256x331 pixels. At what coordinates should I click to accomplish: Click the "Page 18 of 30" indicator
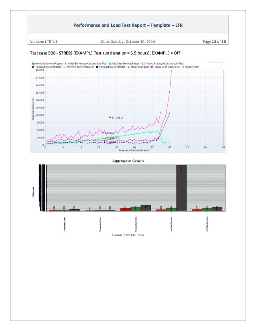click(214, 42)
